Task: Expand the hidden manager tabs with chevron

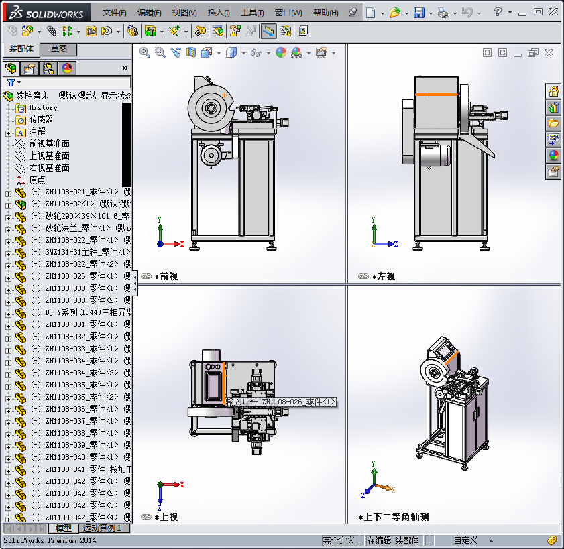Action: point(125,68)
